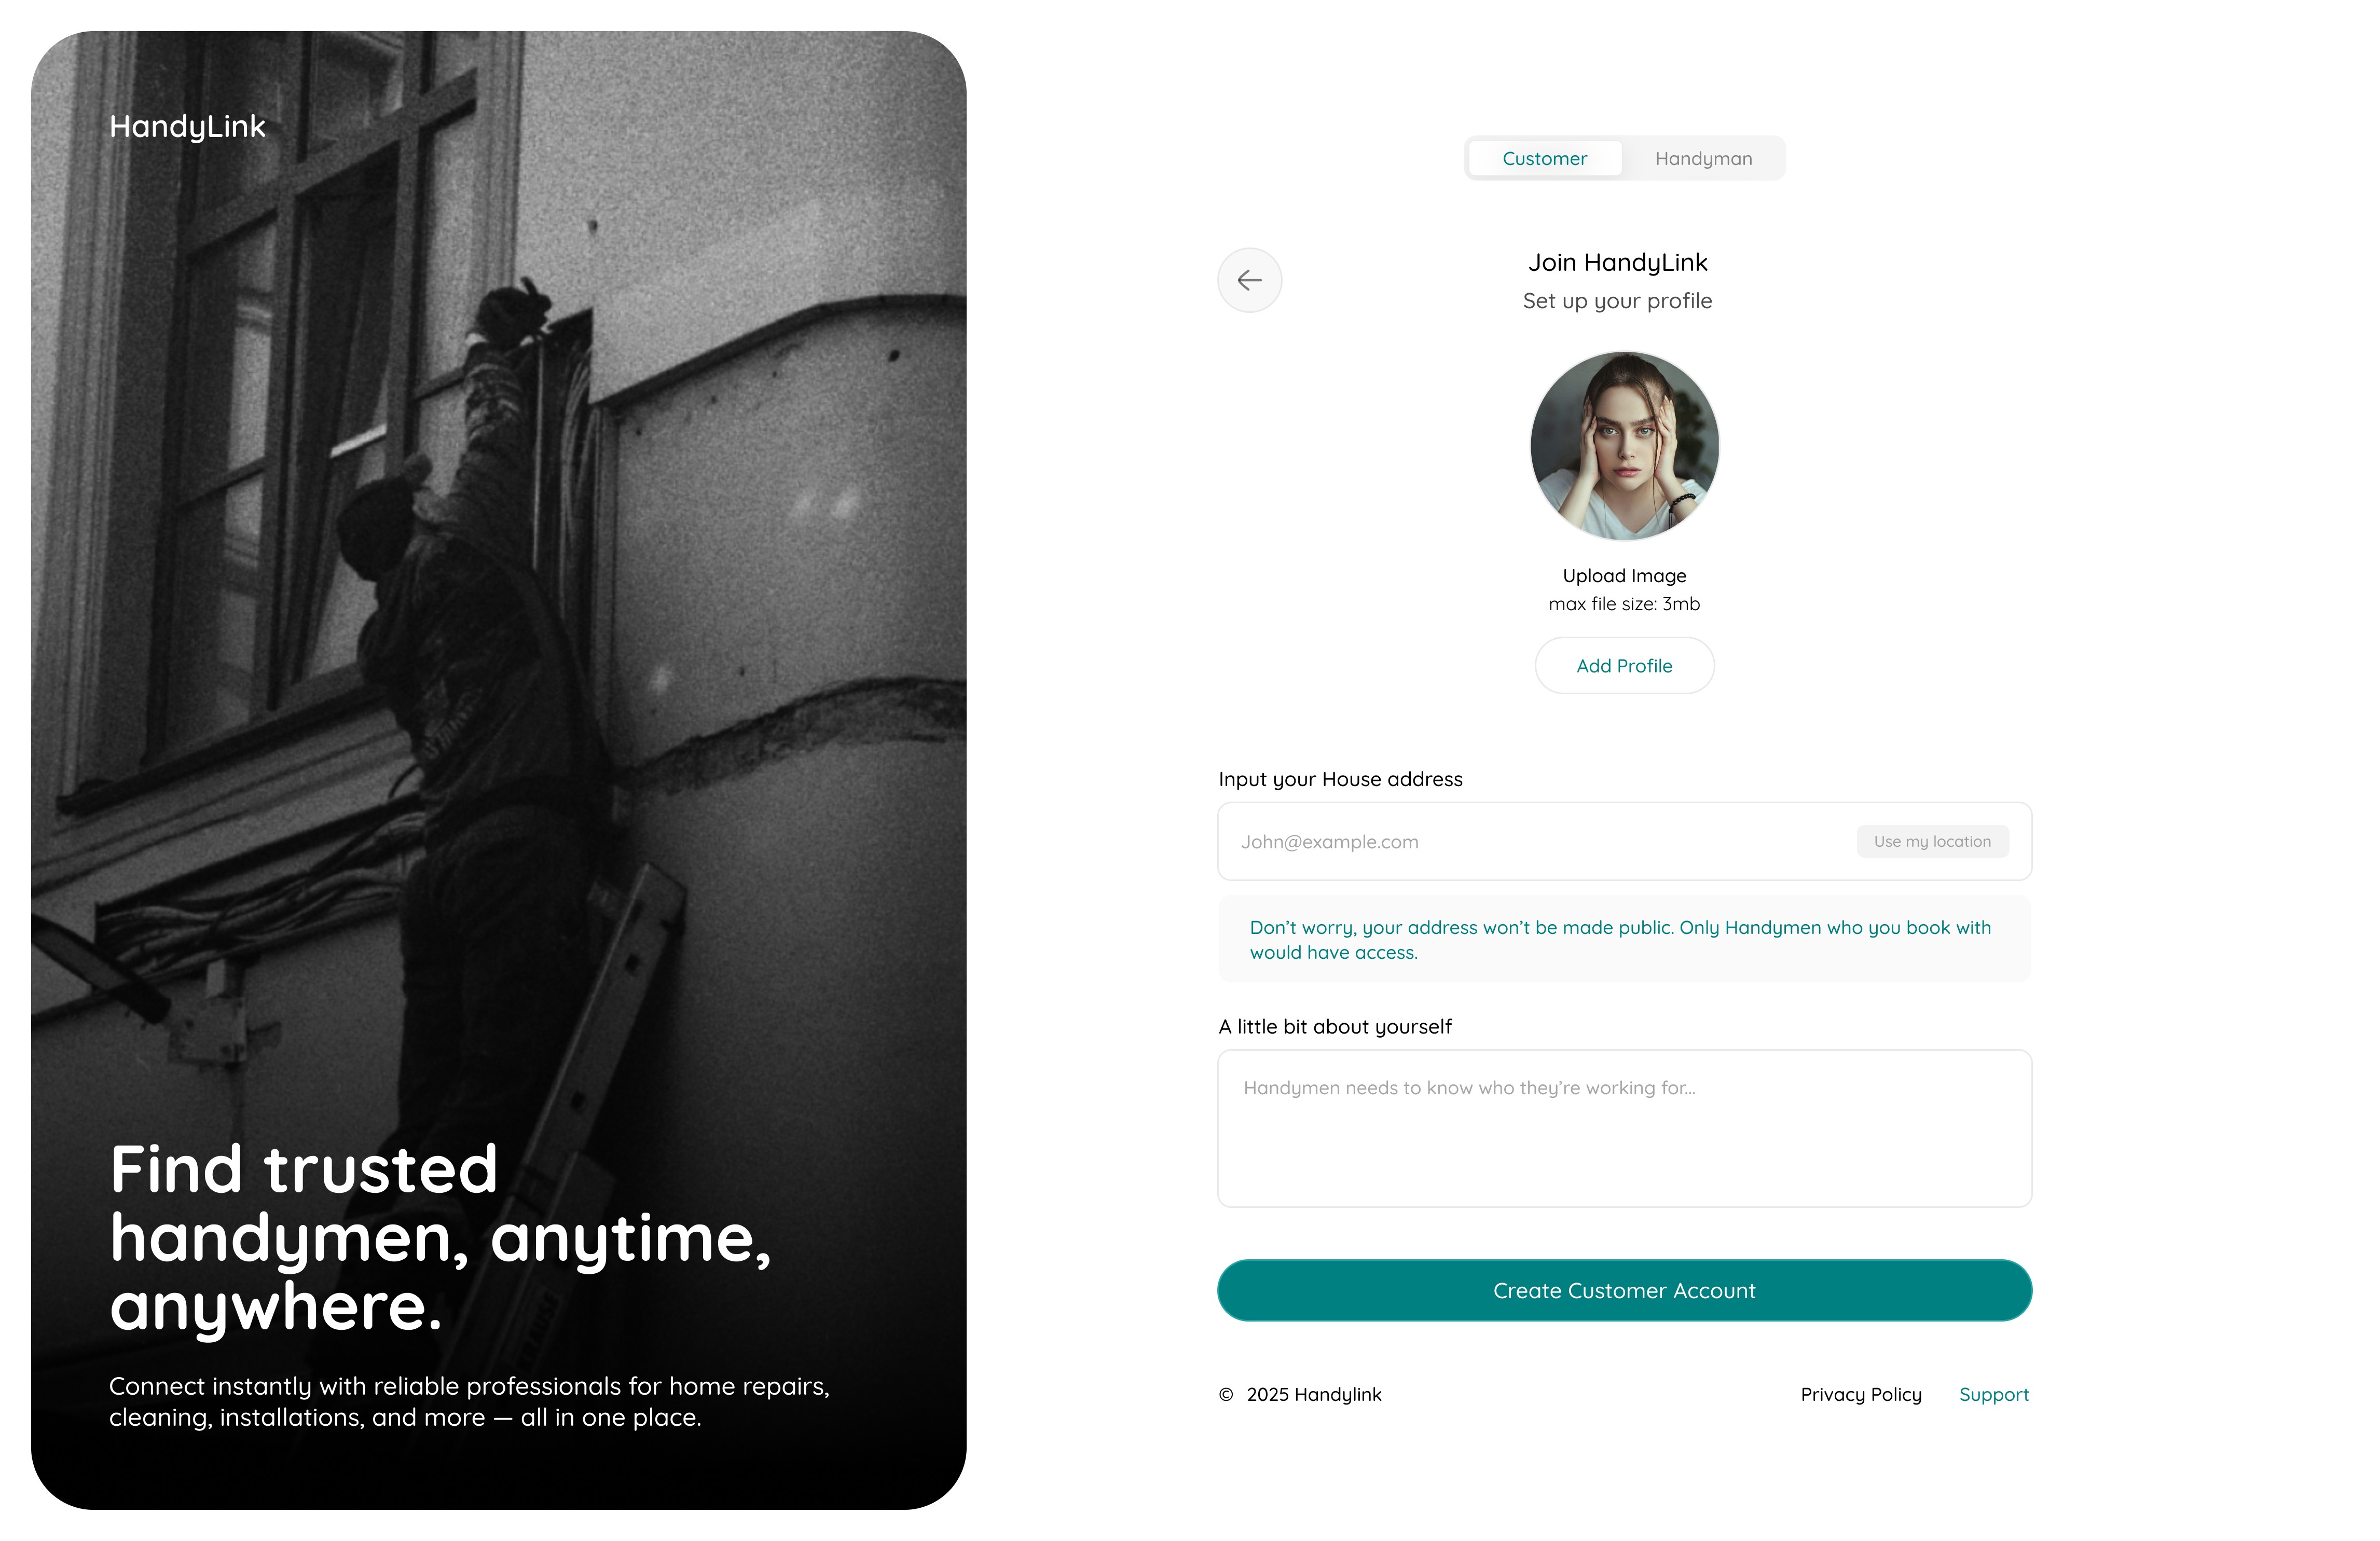Select the Customer tab

pos(1544,158)
